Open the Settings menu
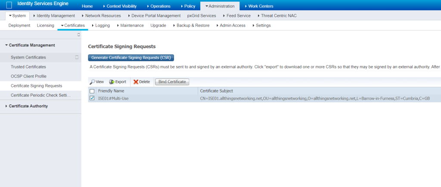This screenshot has height=187, width=441. pyautogui.click(x=261, y=25)
